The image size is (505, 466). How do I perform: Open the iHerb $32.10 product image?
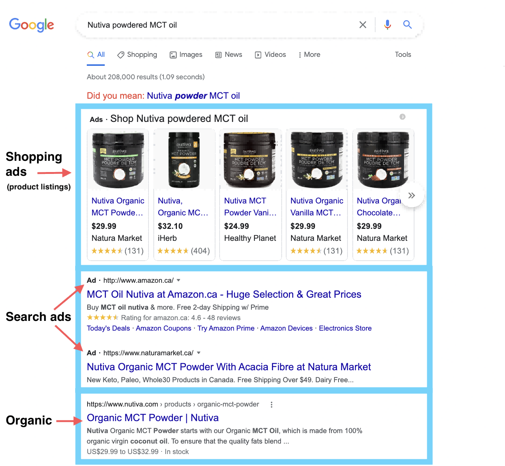coord(184,160)
